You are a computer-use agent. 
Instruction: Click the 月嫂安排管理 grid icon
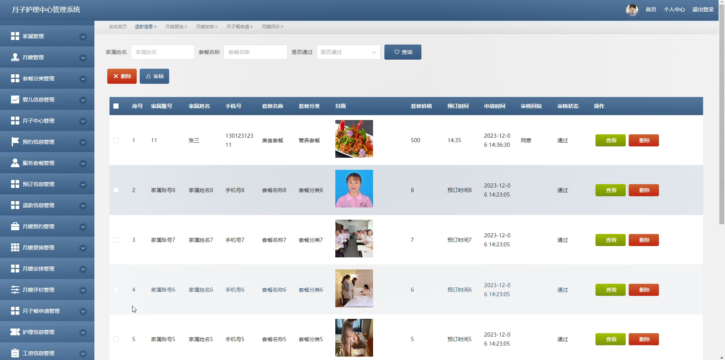click(15, 269)
